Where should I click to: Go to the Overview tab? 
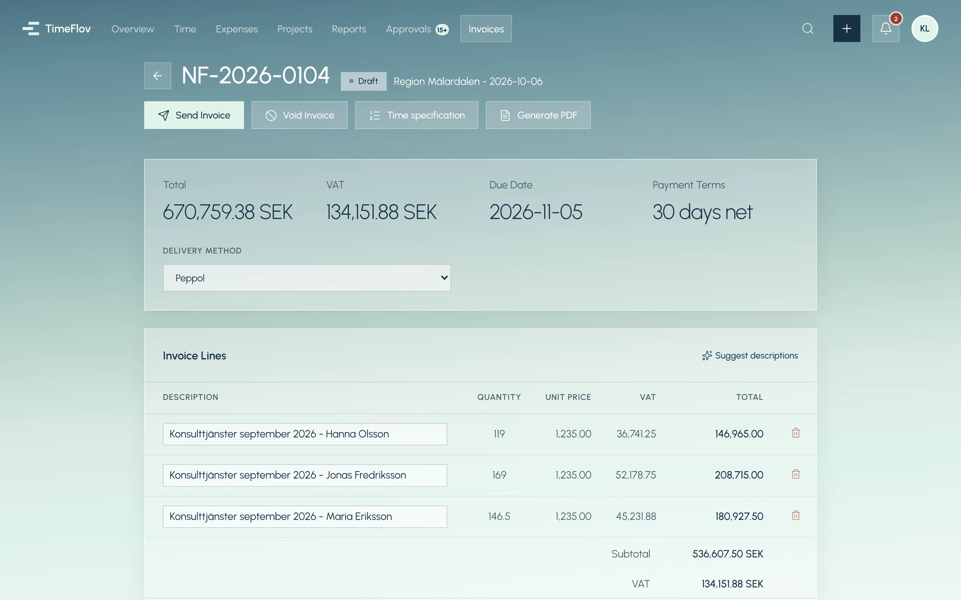click(132, 29)
